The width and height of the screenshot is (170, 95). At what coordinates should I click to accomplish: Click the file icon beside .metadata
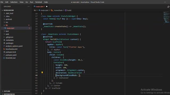[x=4, y=40]
